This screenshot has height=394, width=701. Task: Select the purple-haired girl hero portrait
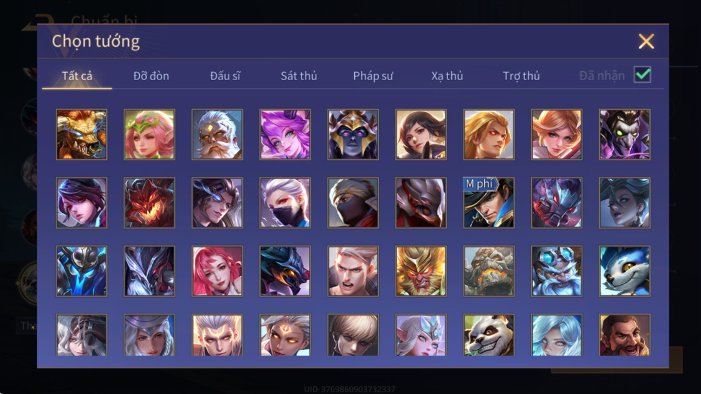[x=285, y=134]
